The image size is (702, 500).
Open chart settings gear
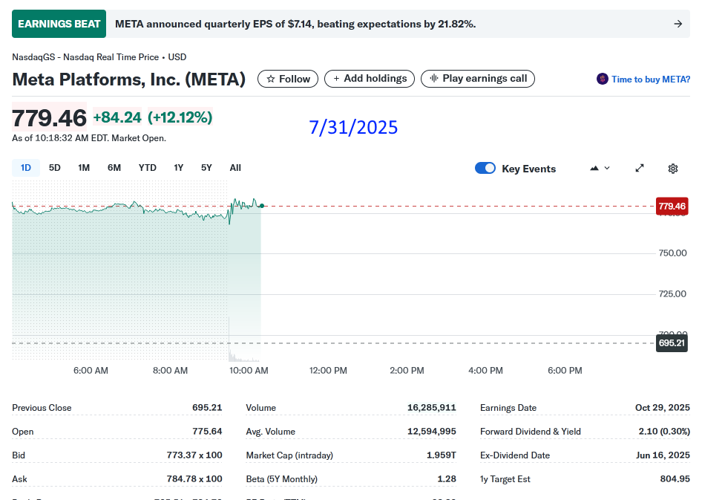pos(672,169)
